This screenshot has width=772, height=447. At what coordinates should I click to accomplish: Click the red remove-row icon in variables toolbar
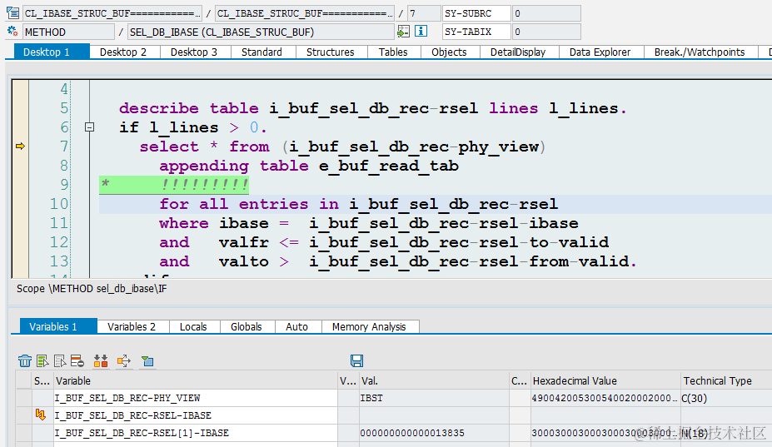(x=77, y=361)
